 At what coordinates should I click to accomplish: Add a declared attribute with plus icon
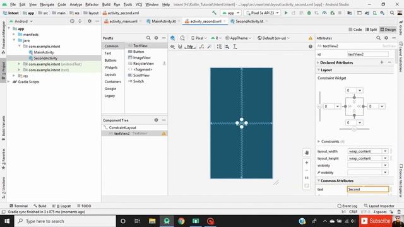click(381, 62)
